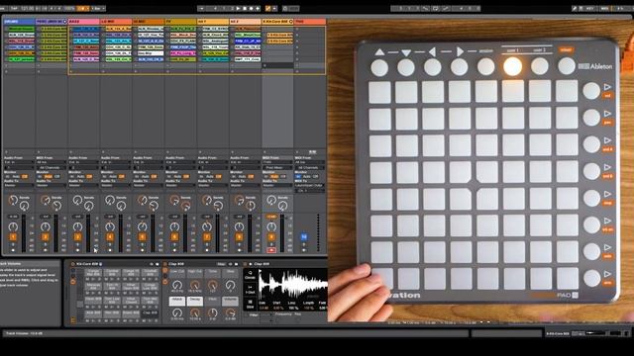
Task: Start playback with the transport Play button
Action: (x=238, y=8)
